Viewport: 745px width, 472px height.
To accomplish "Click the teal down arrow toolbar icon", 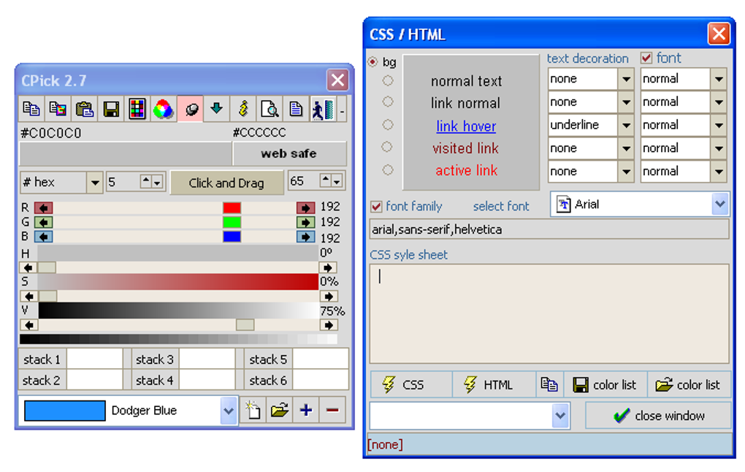I will point(217,109).
